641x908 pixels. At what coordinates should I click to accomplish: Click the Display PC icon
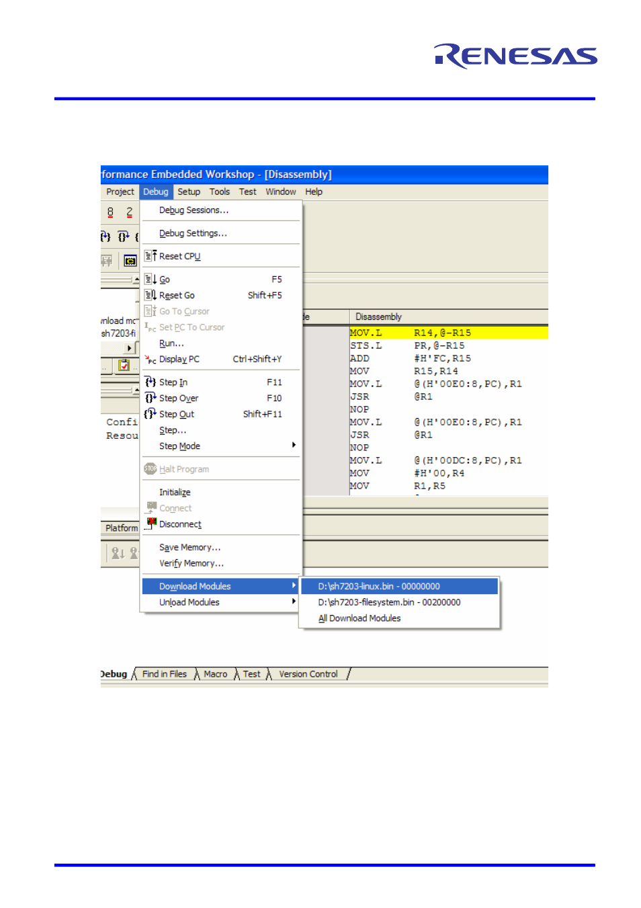tap(151, 360)
